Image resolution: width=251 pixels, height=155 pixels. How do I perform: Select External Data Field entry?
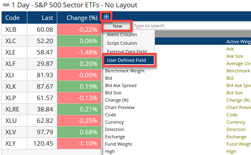[127, 51]
